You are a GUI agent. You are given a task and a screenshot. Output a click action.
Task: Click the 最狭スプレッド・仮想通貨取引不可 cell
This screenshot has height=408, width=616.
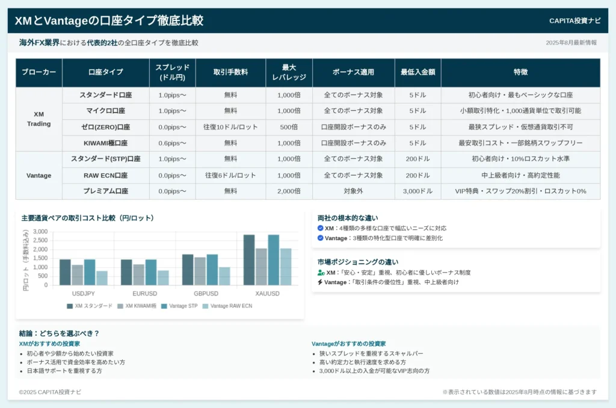pos(520,127)
